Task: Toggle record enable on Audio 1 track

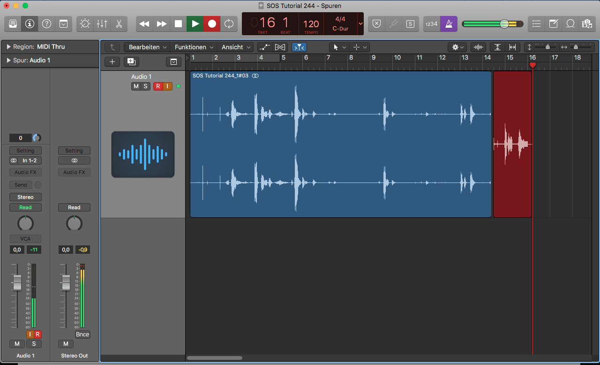Action: (x=158, y=86)
